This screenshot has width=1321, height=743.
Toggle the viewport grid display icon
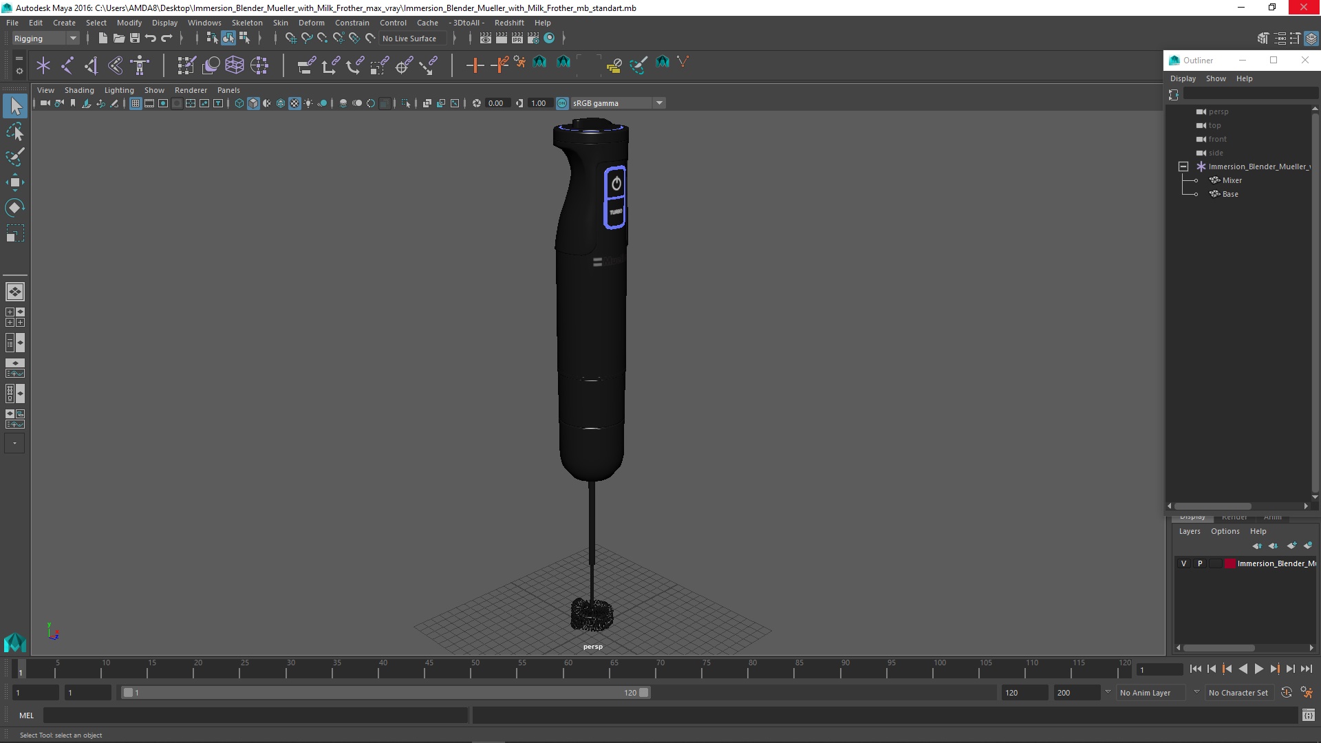coord(136,103)
